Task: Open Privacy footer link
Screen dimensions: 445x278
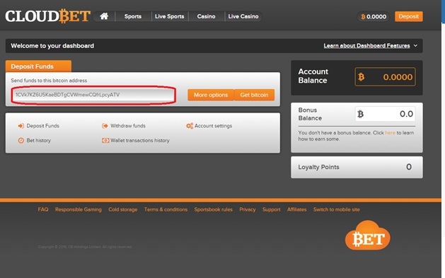Action: coord(248,209)
